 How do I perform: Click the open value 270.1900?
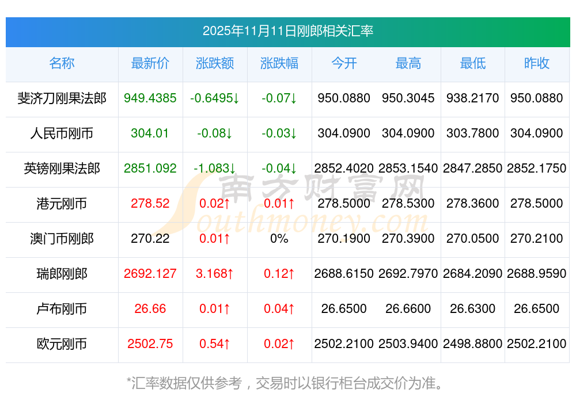pyautogui.click(x=344, y=239)
